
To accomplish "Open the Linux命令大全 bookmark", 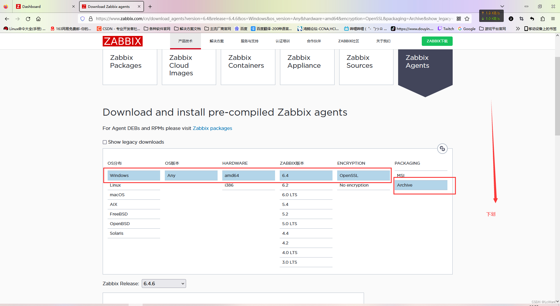I will click(25, 29).
